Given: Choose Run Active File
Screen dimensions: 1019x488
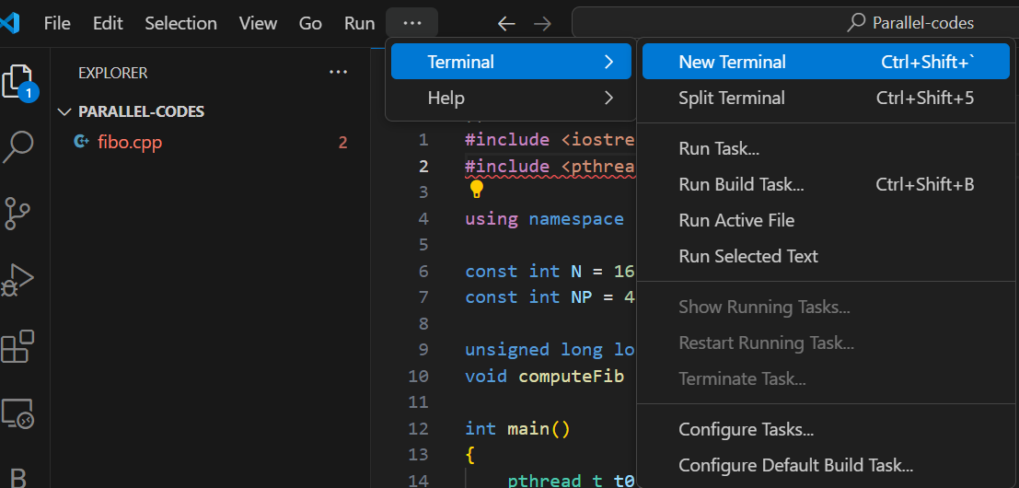Looking at the screenshot, I should click(x=826, y=220).
